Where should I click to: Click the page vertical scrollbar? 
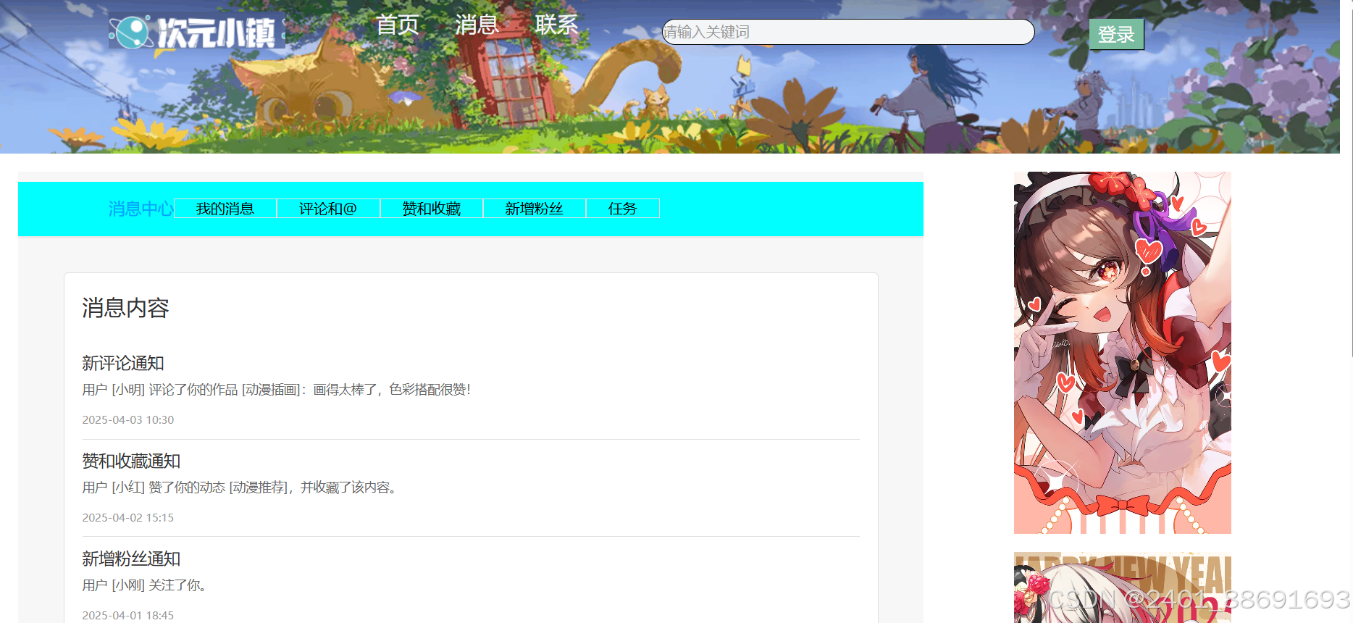pos(1352,177)
